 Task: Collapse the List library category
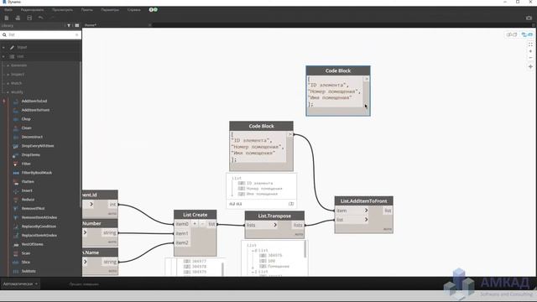3,56
